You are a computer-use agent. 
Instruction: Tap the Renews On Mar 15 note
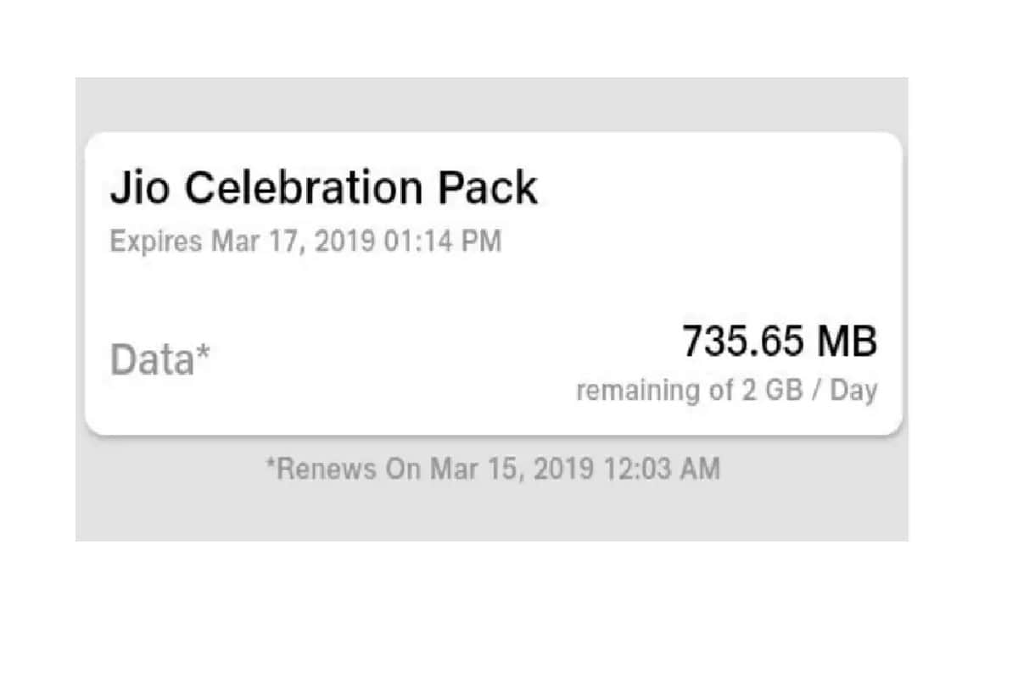(x=490, y=468)
